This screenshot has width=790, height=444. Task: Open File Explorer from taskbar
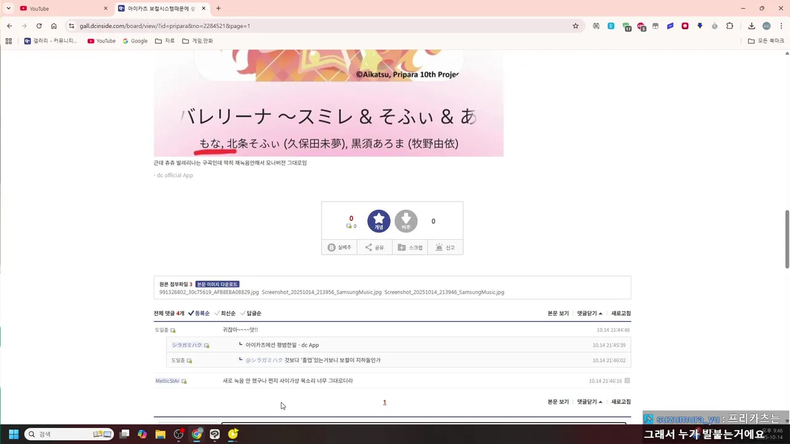click(x=160, y=434)
